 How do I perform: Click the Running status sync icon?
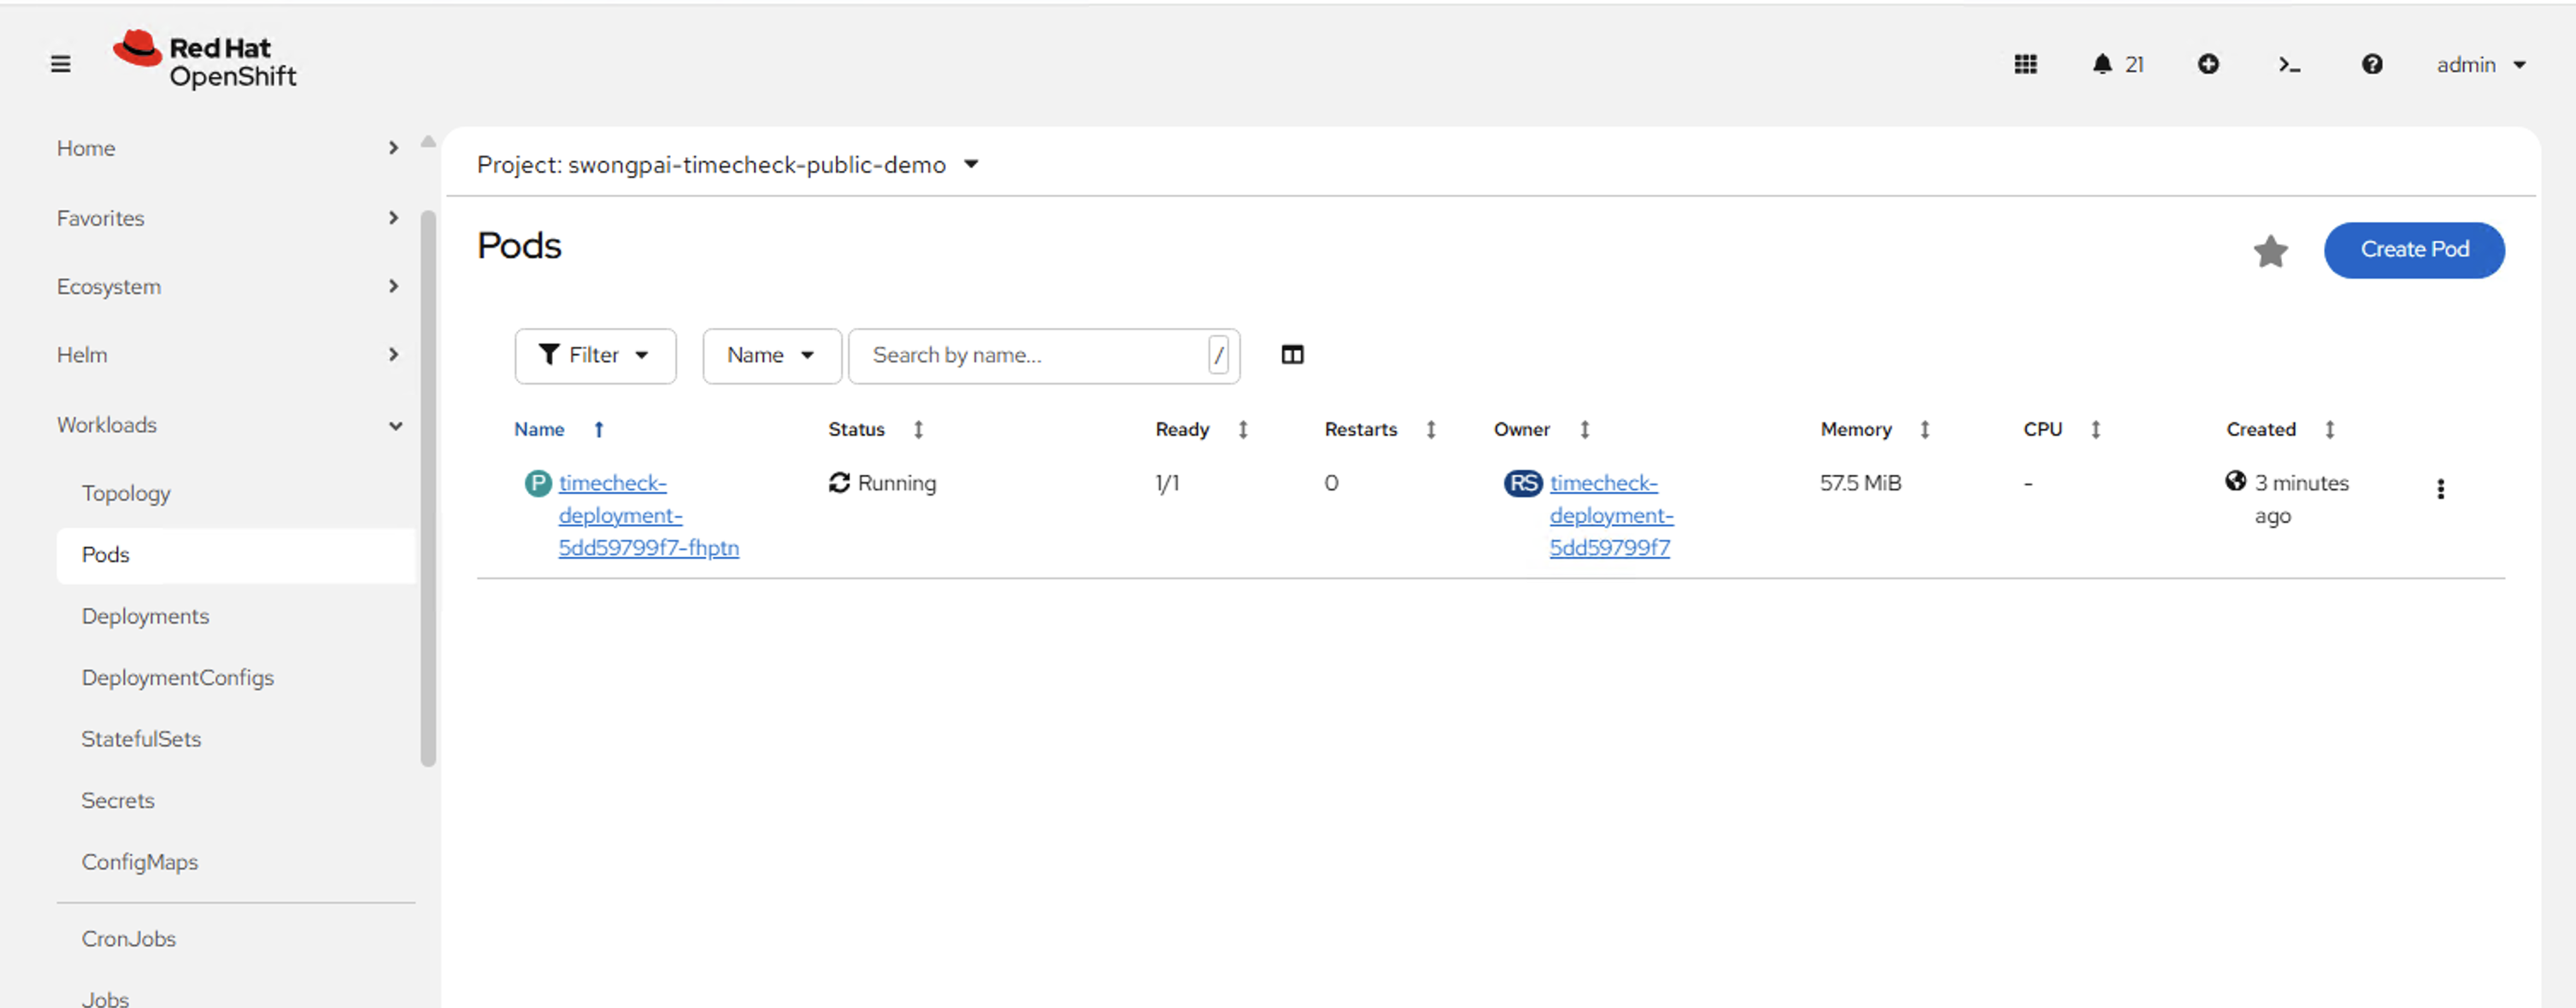(x=839, y=483)
